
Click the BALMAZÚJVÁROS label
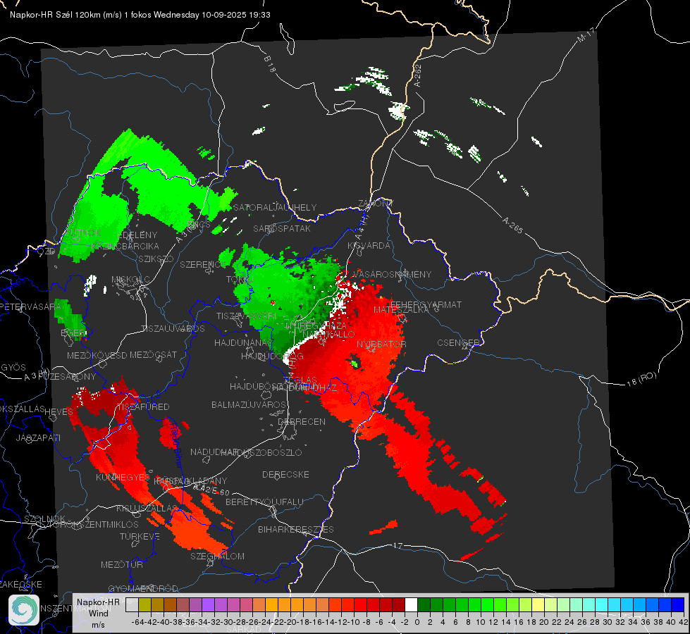[x=249, y=405]
